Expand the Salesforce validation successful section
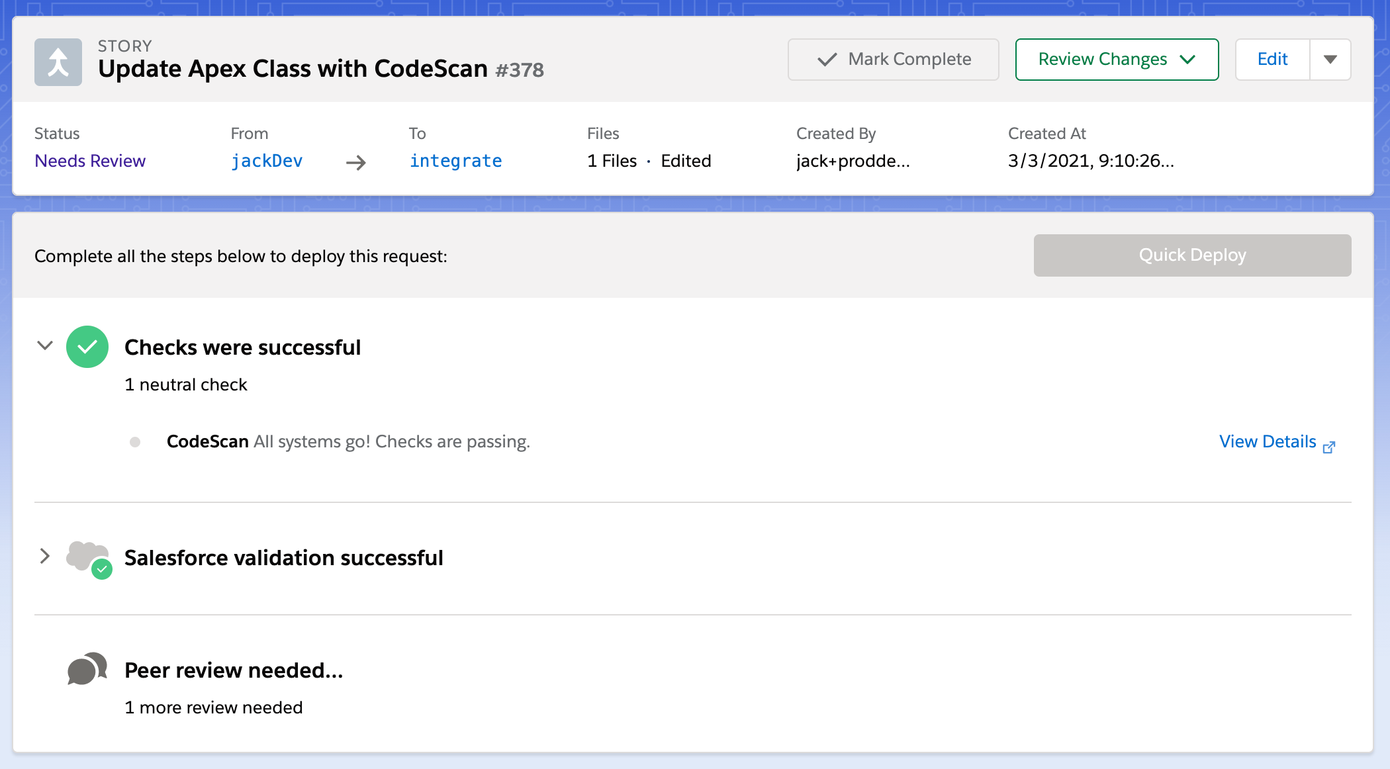 (44, 557)
